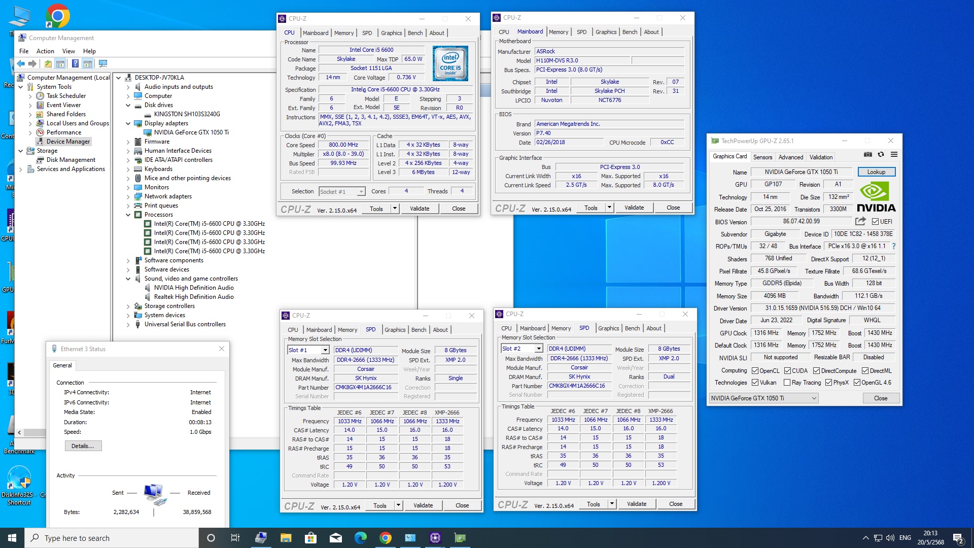Open File Explorer from the taskbar
Viewport: 974px width, 548px height.
(x=286, y=538)
